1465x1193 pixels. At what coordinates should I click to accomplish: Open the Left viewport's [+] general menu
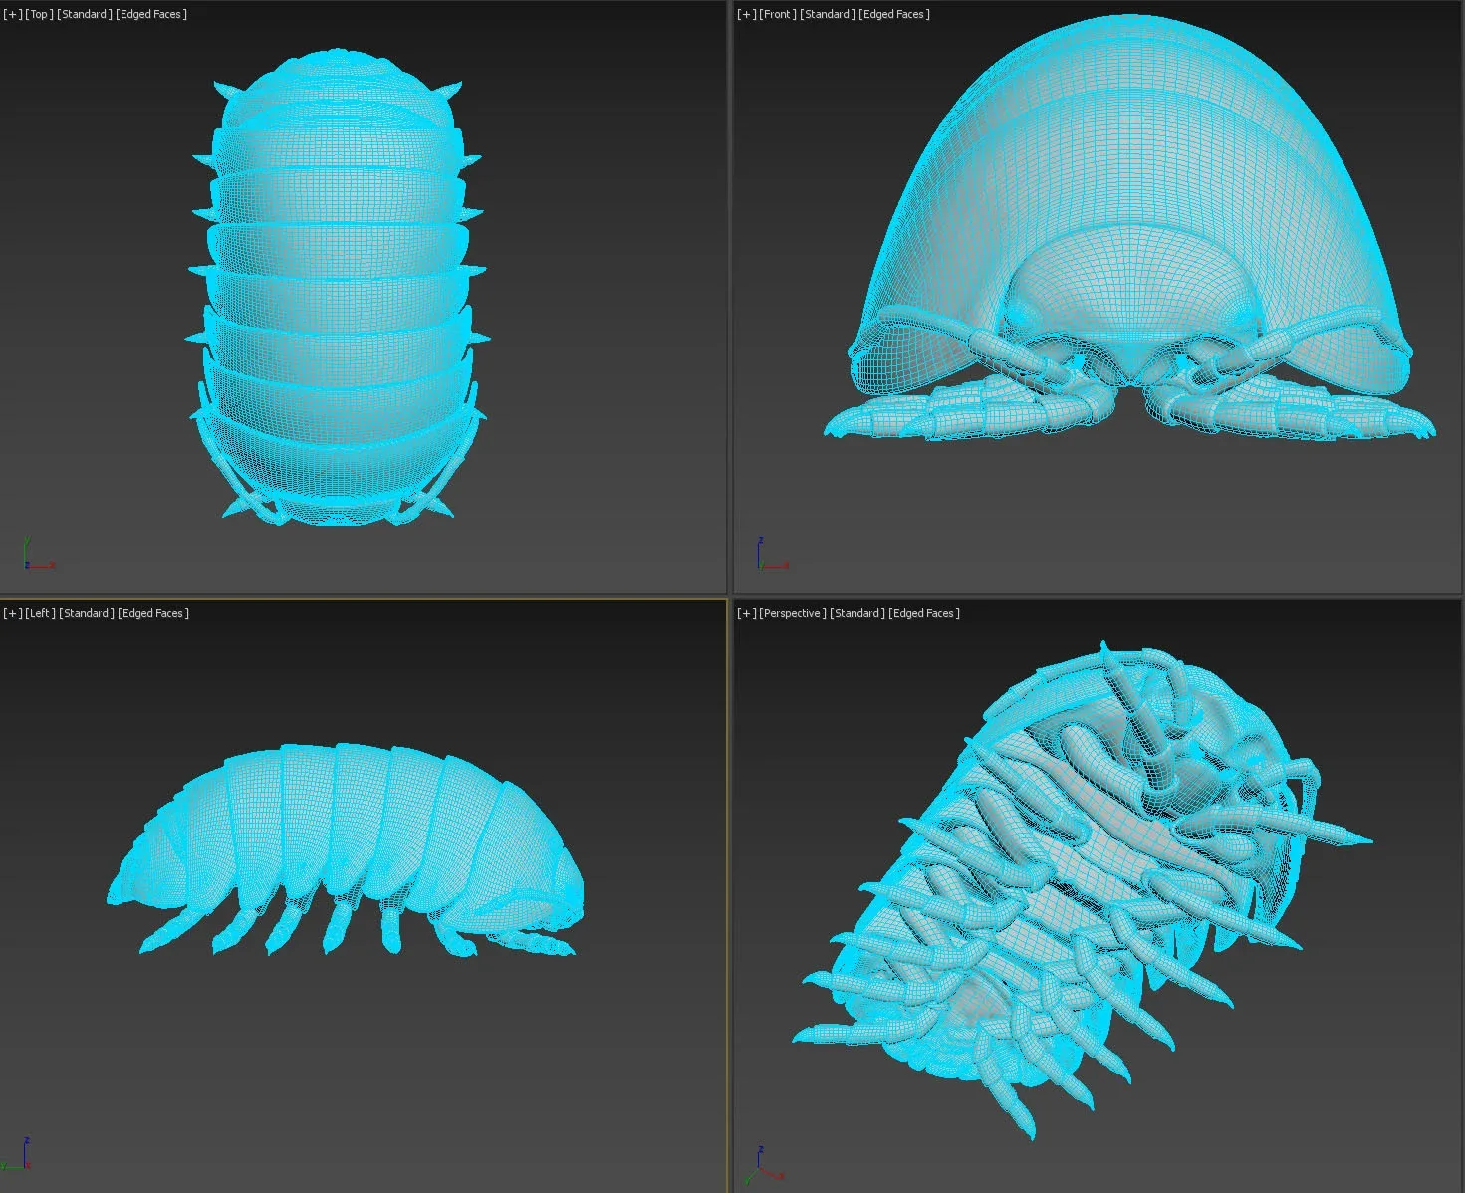(x=11, y=613)
